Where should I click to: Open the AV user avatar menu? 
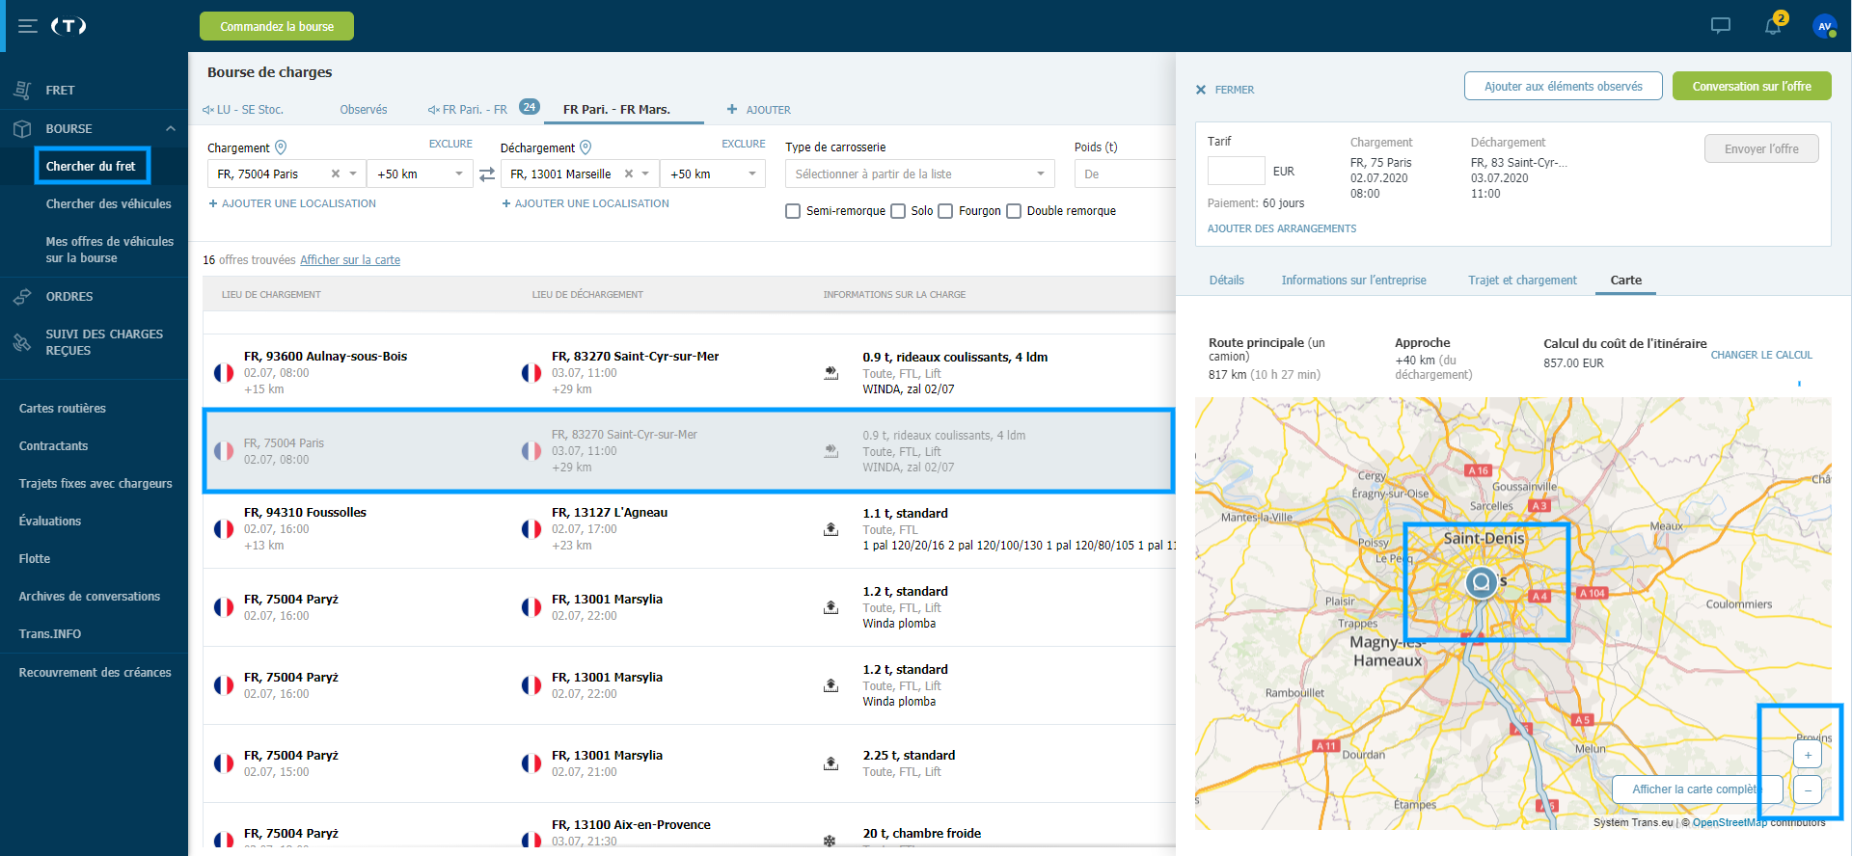1824,26
